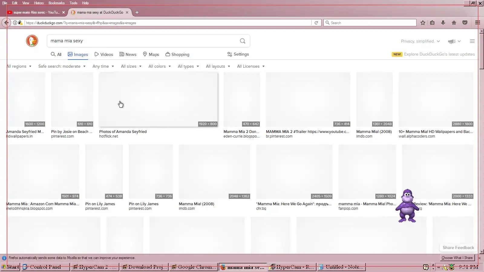Screen dimensions: 484x272
Task: Switch to the Google Chrome taskbar item
Action: pos(194,267)
